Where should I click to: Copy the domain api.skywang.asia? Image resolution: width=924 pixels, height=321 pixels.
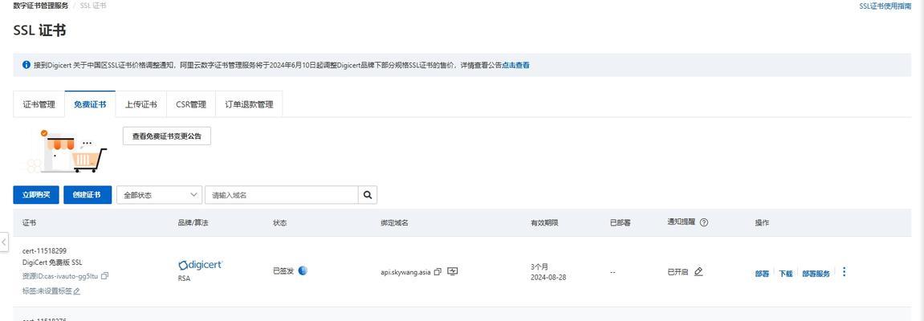click(x=438, y=272)
